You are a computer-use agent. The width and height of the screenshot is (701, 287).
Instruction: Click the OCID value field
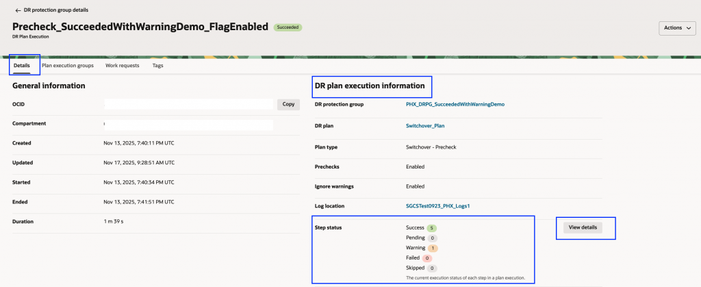(188, 105)
